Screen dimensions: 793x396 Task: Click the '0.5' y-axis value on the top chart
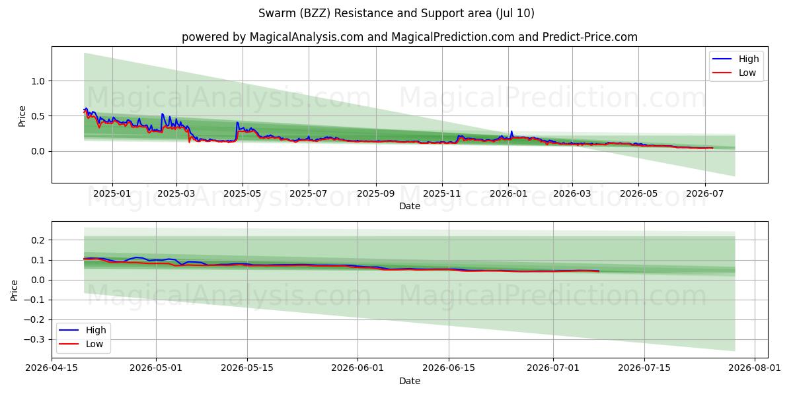[x=40, y=116]
